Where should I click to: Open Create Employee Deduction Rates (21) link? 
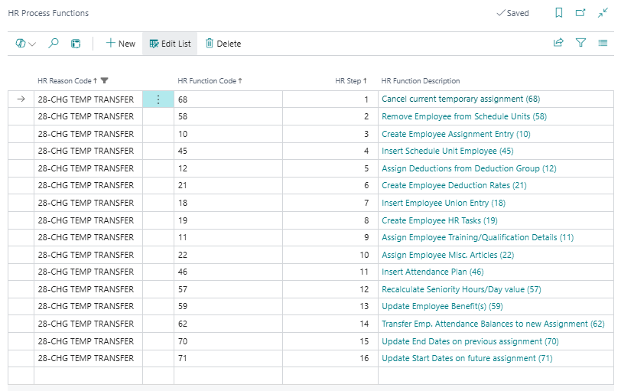(454, 185)
